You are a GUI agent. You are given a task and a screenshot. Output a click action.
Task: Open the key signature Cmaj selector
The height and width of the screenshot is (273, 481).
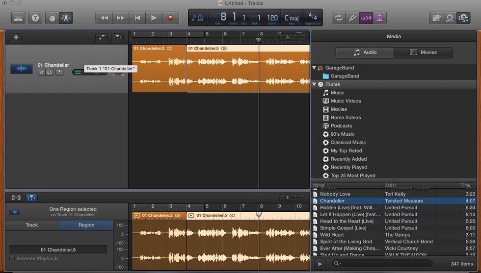pyautogui.click(x=291, y=18)
